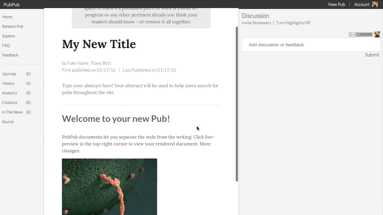Open Random Pub from sidebar
Image resolution: width=383 pixels, height=215 pixels.
pyautogui.click(x=13, y=26)
